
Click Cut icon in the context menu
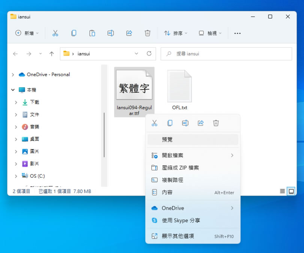(x=155, y=123)
